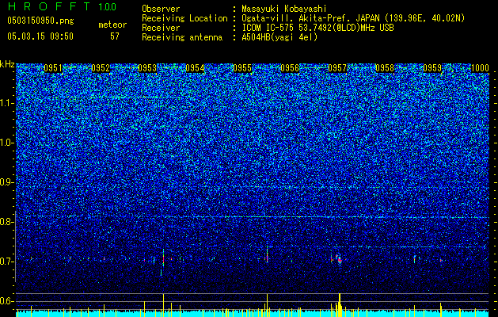Screen dimensions: 498x317
Task: Click the A504HB(yagi 4el) antenna value
Action: point(279,37)
